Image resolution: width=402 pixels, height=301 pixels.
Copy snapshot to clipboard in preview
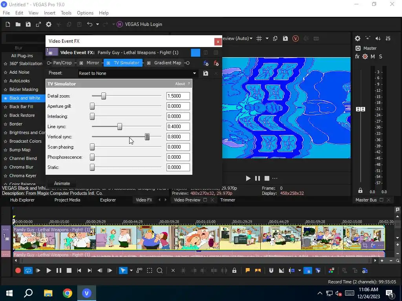tap(275, 38)
